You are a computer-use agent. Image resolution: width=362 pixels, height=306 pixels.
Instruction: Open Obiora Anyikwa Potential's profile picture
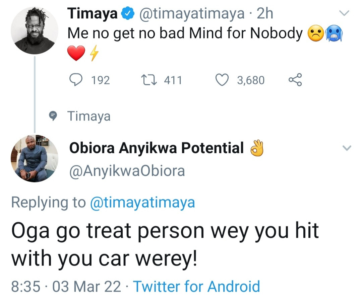coord(34,159)
